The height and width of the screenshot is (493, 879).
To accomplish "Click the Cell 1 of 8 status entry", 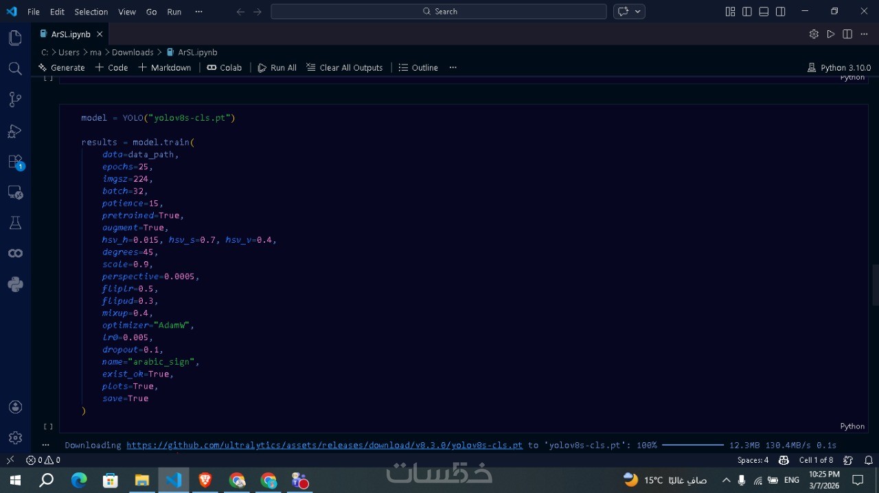I will pos(816,460).
